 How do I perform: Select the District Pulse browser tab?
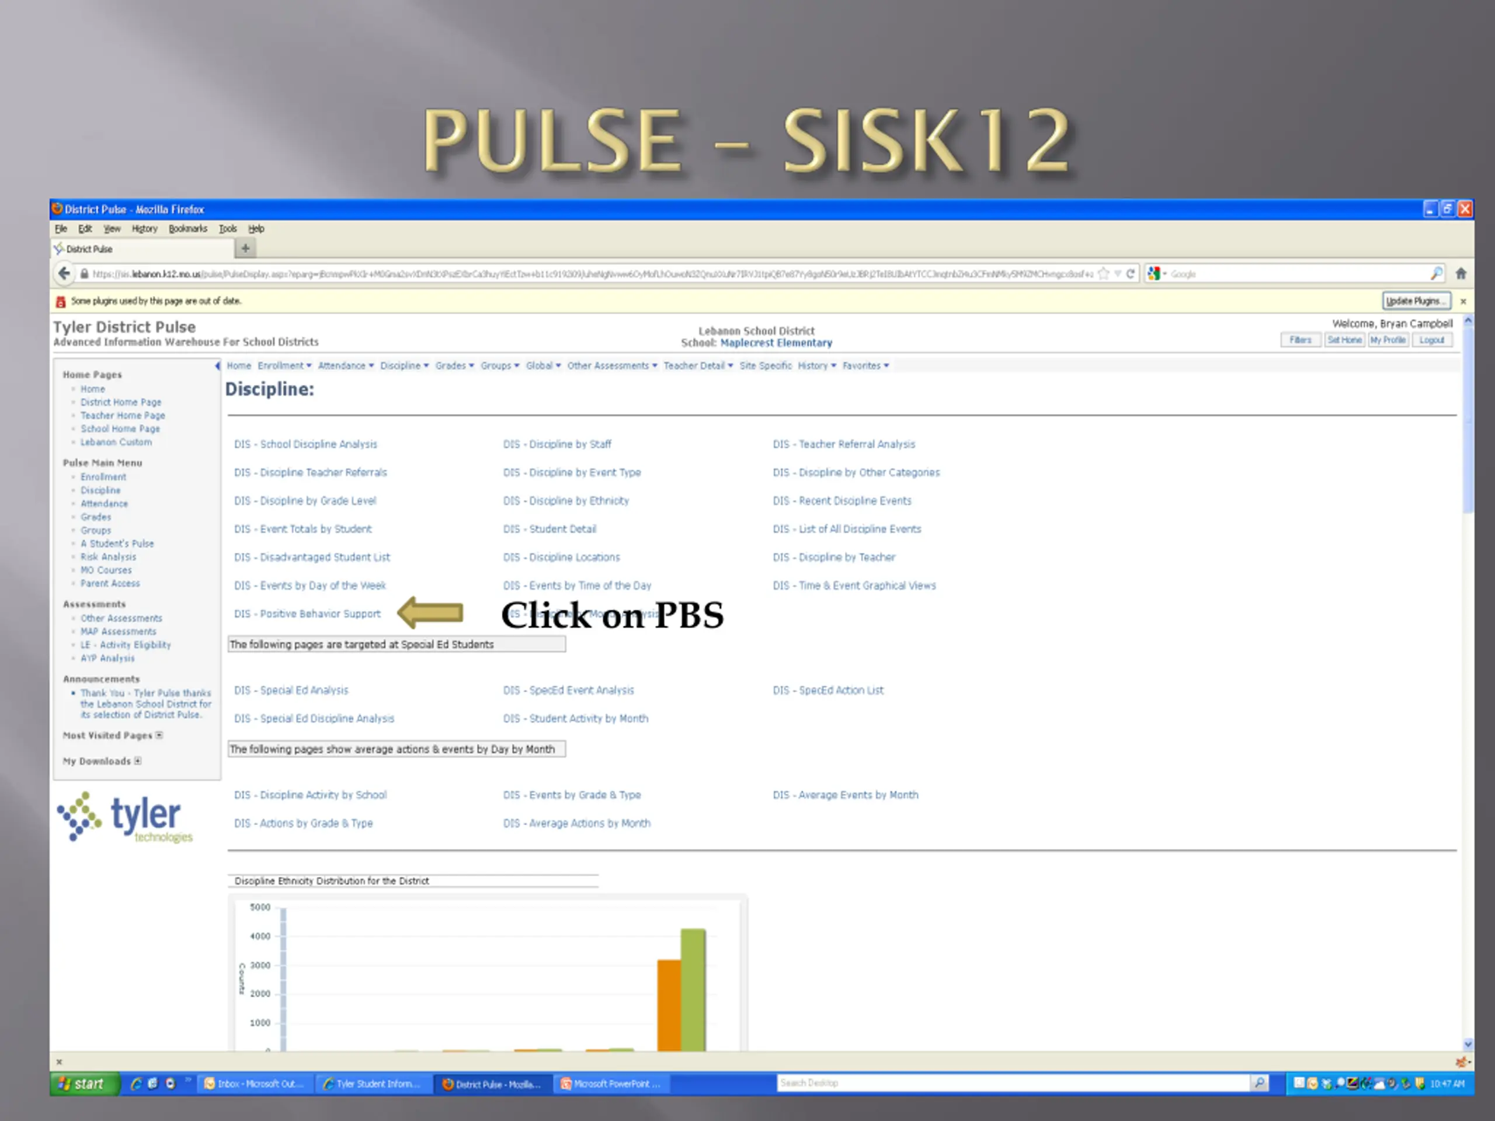click(x=142, y=249)
